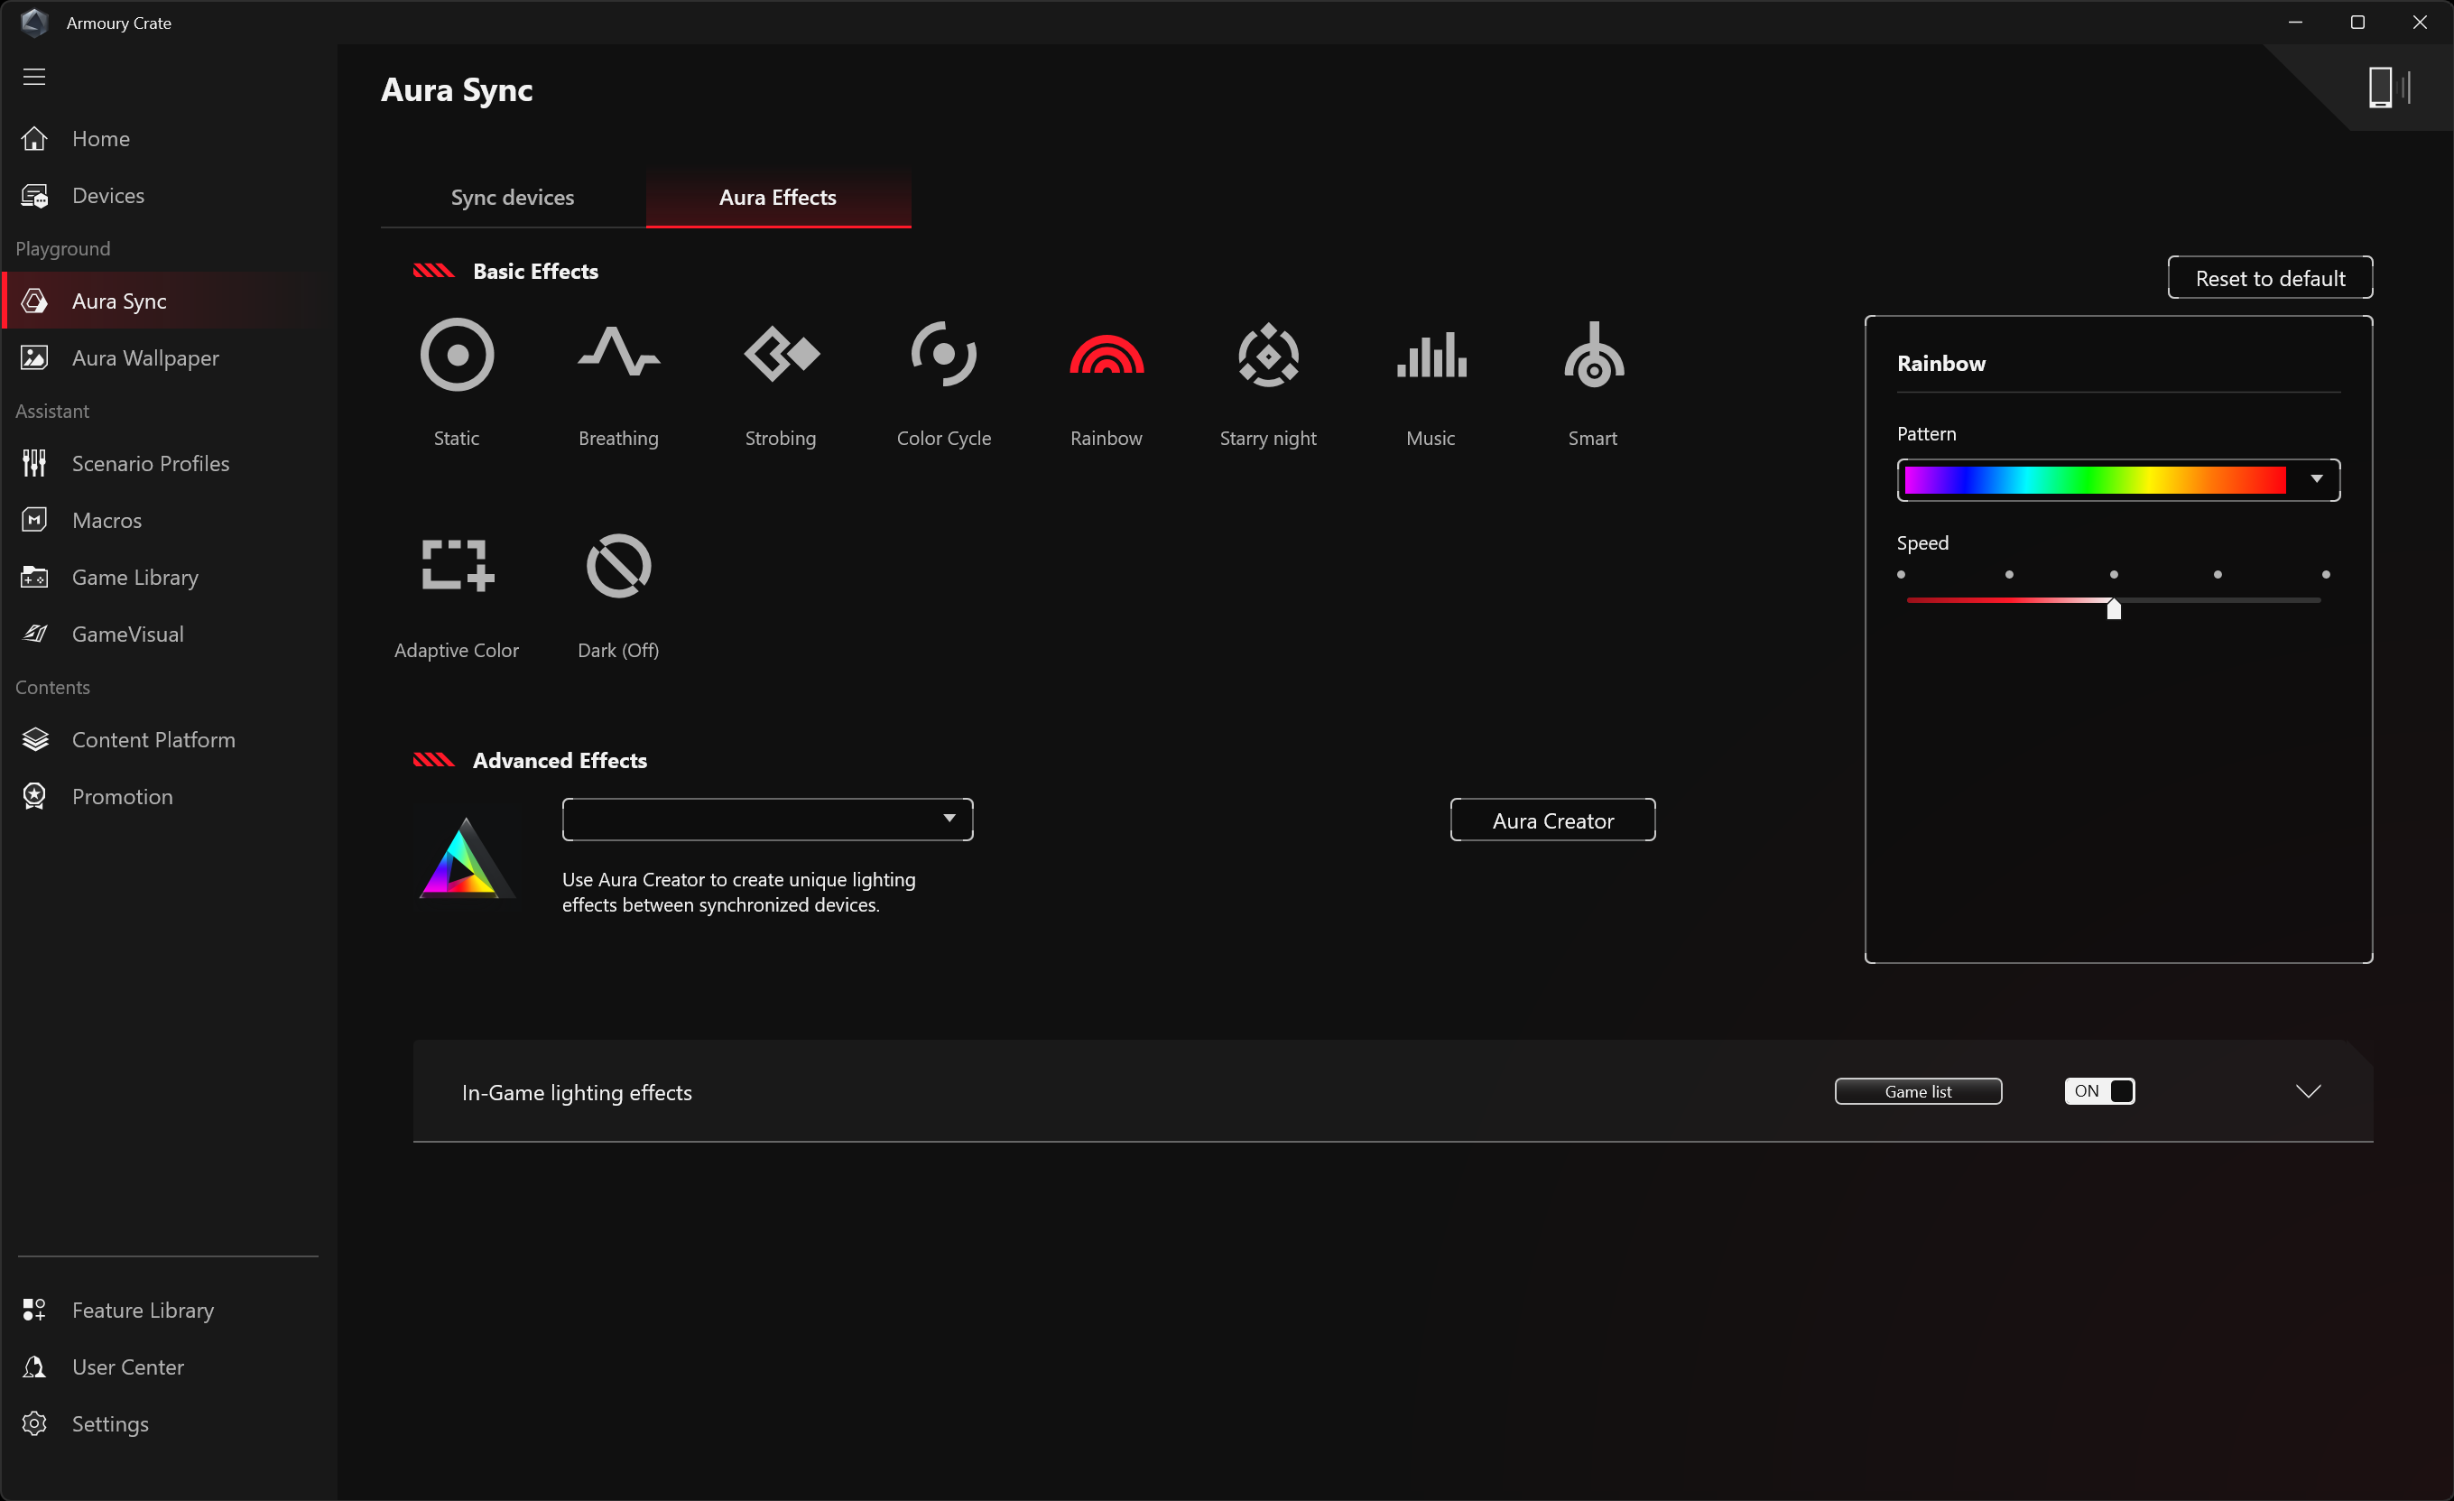
Task: Select the Starry night effect icon
Action: [1268, 355]
